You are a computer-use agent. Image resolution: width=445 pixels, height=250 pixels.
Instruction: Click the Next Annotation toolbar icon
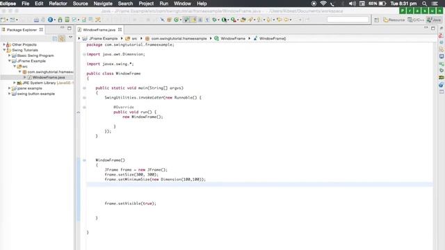tap(259, 19)
